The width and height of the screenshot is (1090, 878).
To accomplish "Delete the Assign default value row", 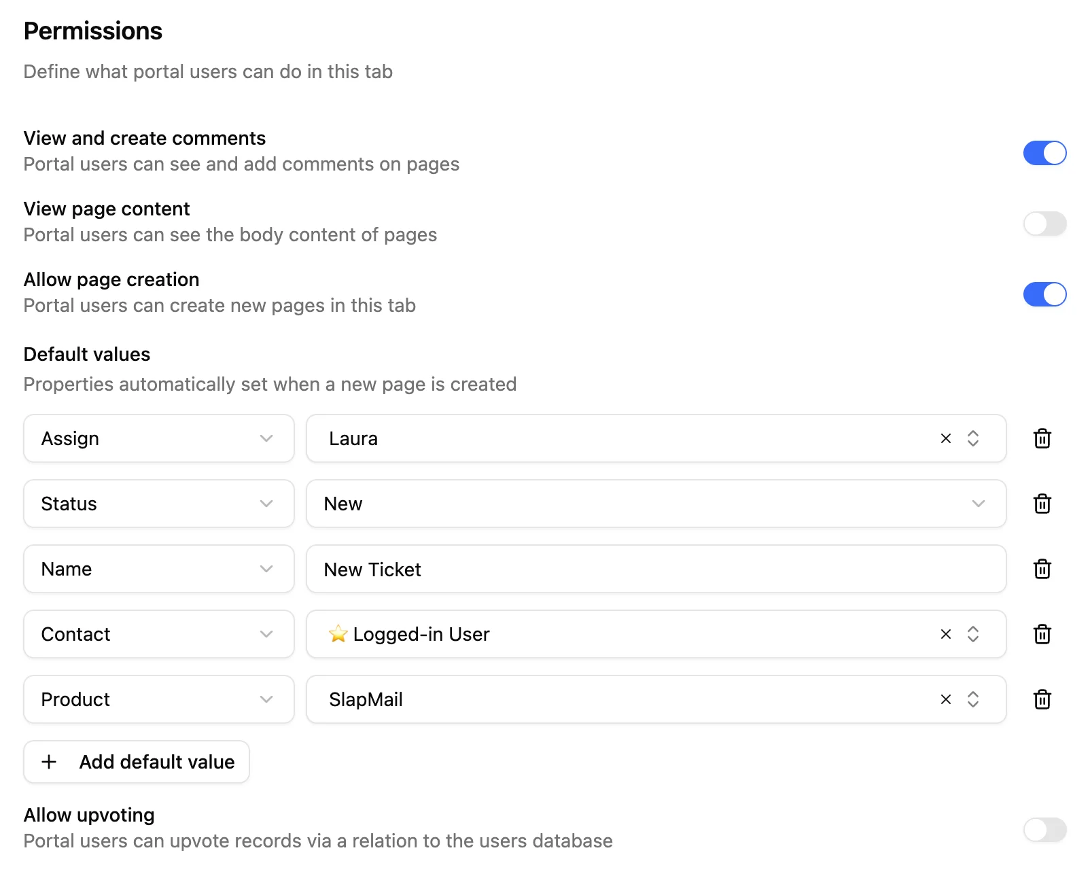I will click(x=1042, y=438).
